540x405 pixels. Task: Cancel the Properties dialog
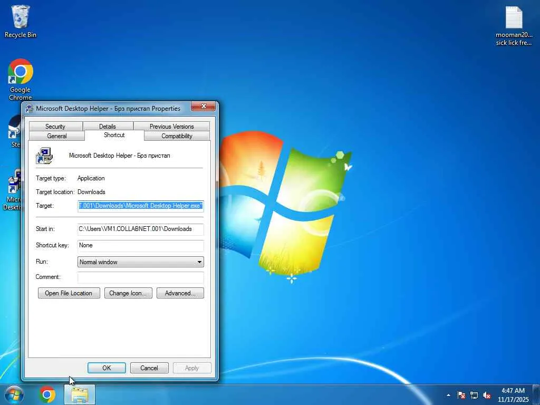point(149,368)
